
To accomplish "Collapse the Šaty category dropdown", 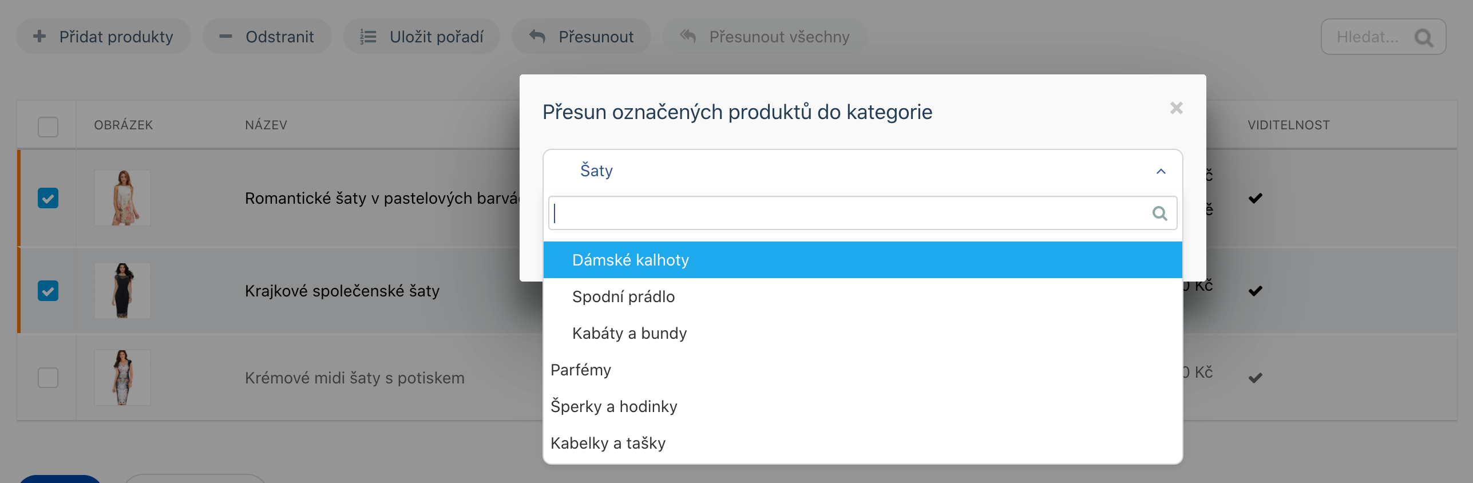I will (x=1161, y=171).
